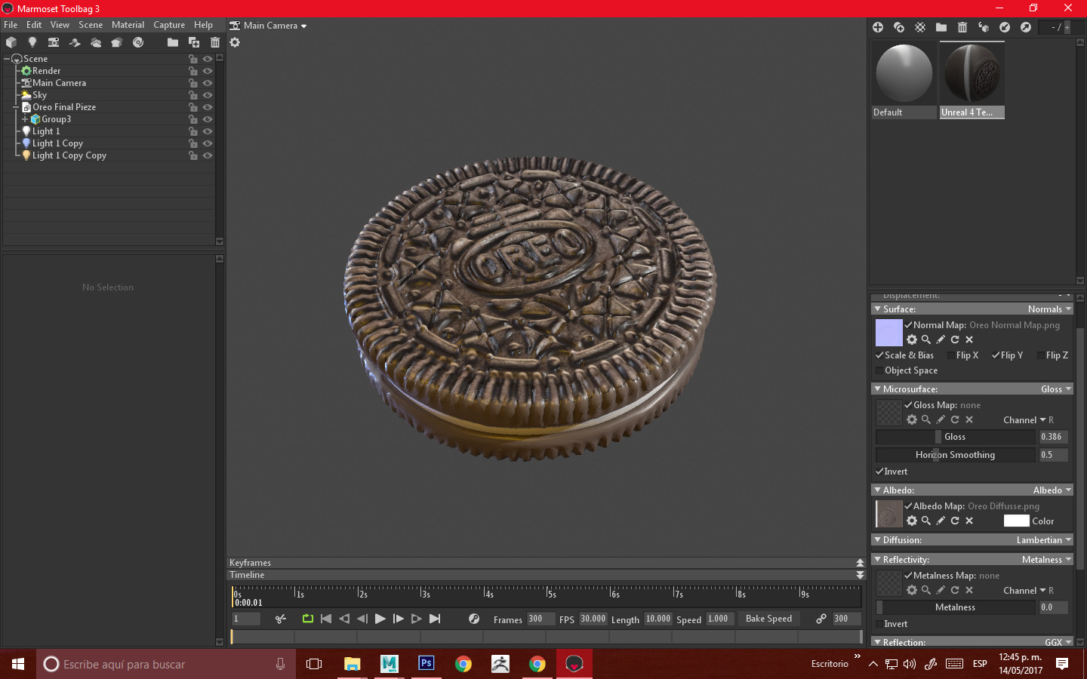Open the Microsurface Gloss model dropdown

1056,389
